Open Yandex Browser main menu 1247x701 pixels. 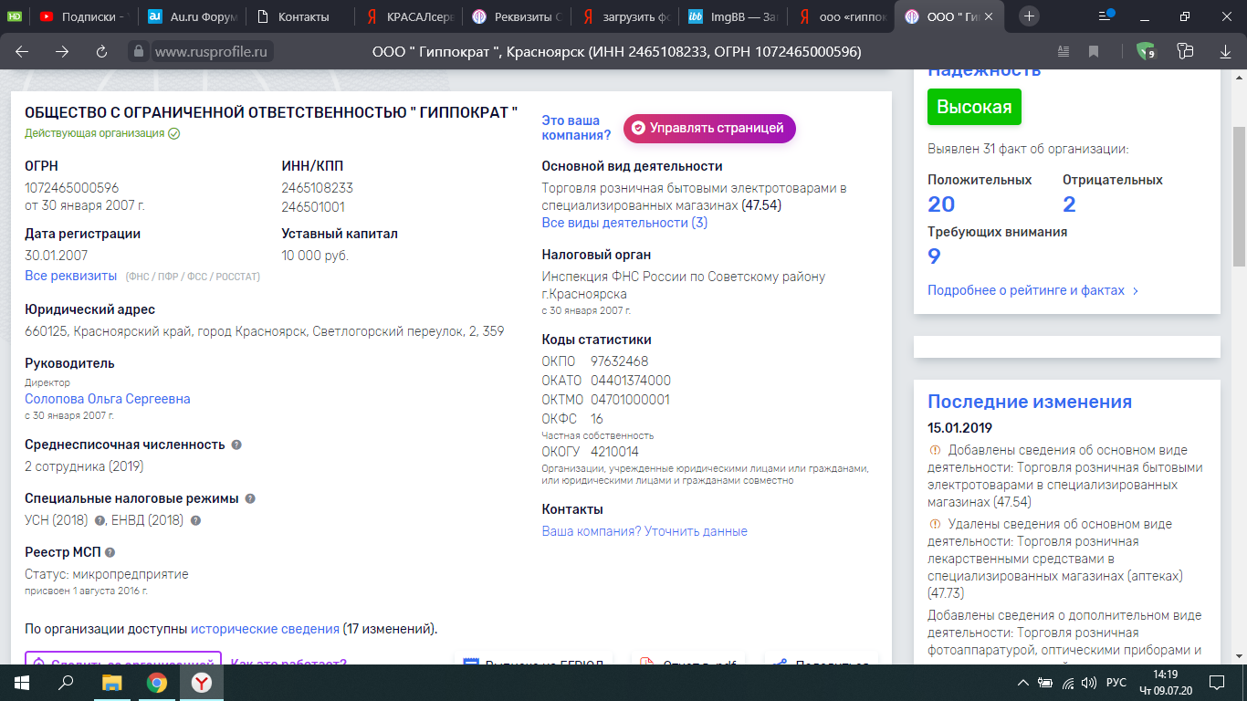pos(1106,16)
